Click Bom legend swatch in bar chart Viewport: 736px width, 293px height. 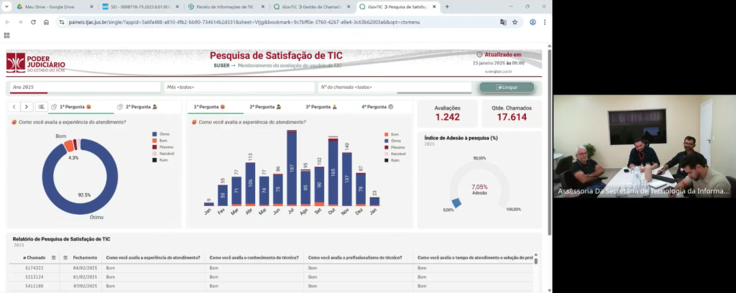tap(386, 134)
